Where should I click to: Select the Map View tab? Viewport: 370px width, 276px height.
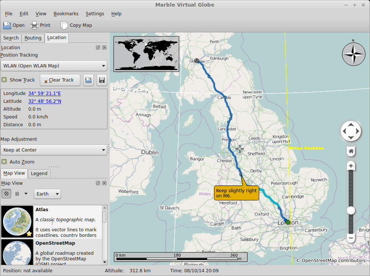pos(14,173)
